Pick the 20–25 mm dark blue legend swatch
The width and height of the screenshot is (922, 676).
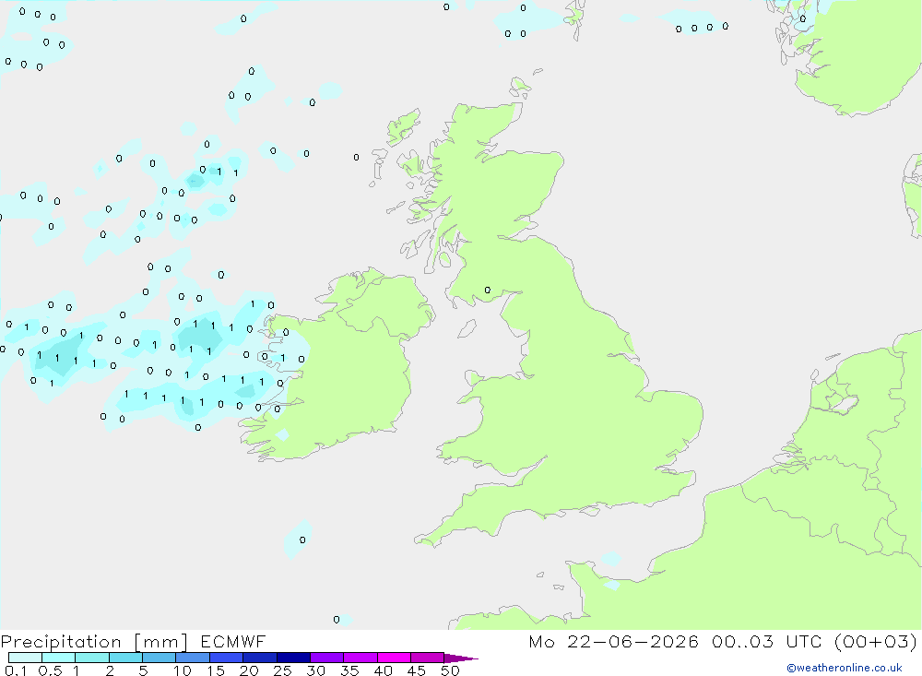pos(260,658)
